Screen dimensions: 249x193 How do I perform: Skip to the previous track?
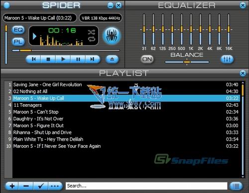[33, 59]
